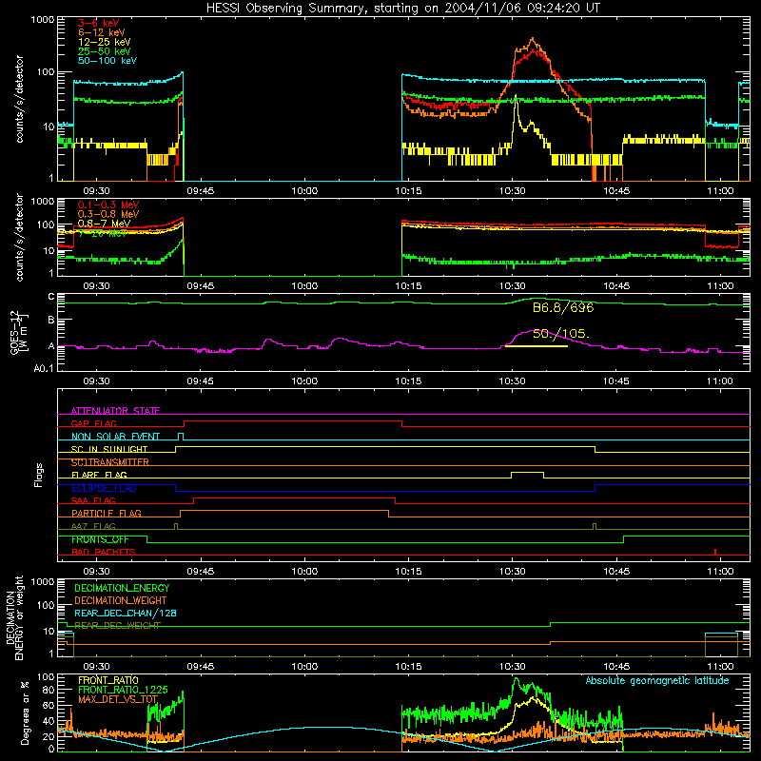
Task: Click the HESSI Observing Summary plot title
Action: coord(402,9)
